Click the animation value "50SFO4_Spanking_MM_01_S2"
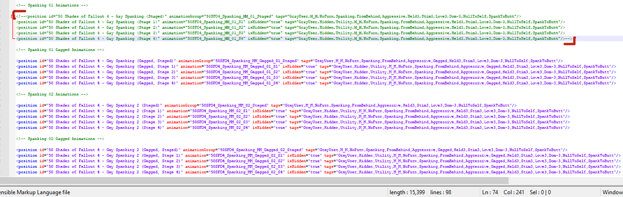 216,27
